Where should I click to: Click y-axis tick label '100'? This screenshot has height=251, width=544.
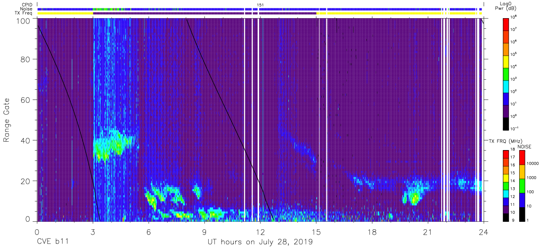tap(23, 21)
